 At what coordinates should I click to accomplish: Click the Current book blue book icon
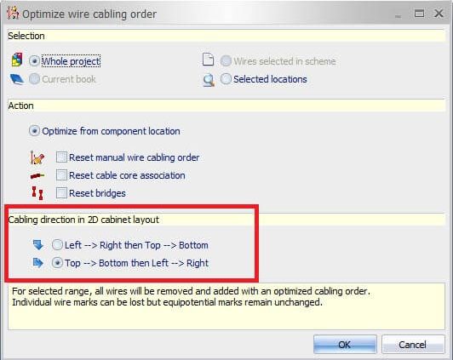(x=17, y=79)
